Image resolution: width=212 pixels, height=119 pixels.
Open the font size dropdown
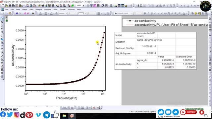point(141,13)
